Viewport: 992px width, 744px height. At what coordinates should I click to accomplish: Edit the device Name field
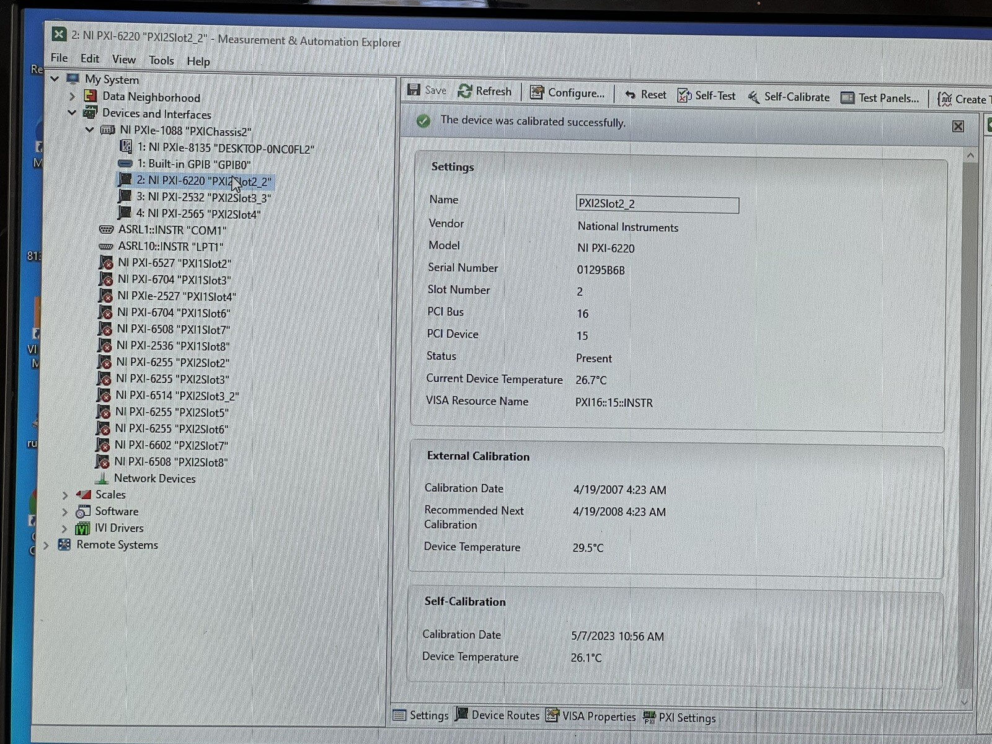657,204
